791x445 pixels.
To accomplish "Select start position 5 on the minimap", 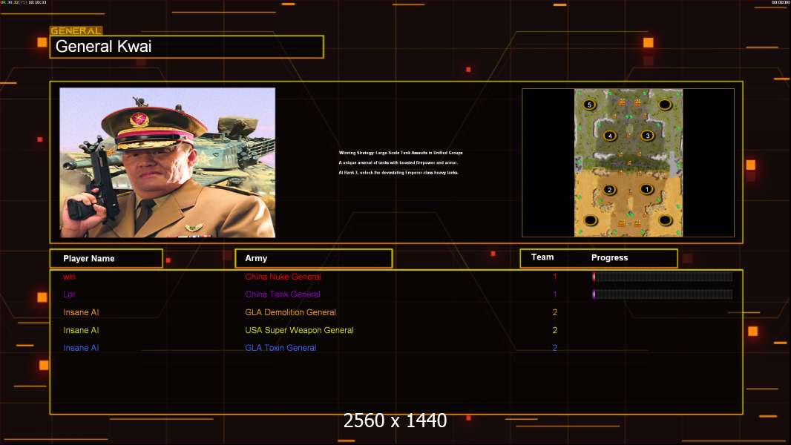I will (x=590, y=105).
